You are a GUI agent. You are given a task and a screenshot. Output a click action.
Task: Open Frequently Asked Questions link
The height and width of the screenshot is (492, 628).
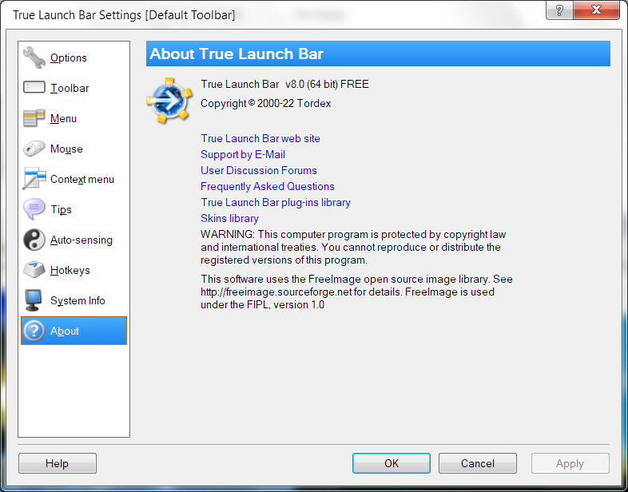click(x=268, y=187)
